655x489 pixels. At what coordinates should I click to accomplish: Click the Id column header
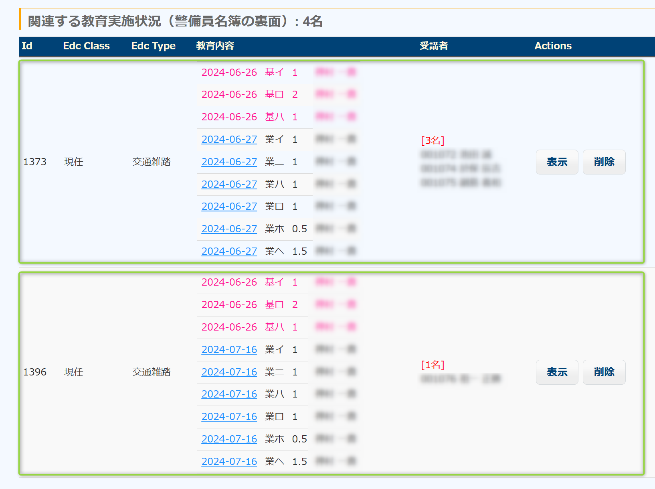click(27, 46)
